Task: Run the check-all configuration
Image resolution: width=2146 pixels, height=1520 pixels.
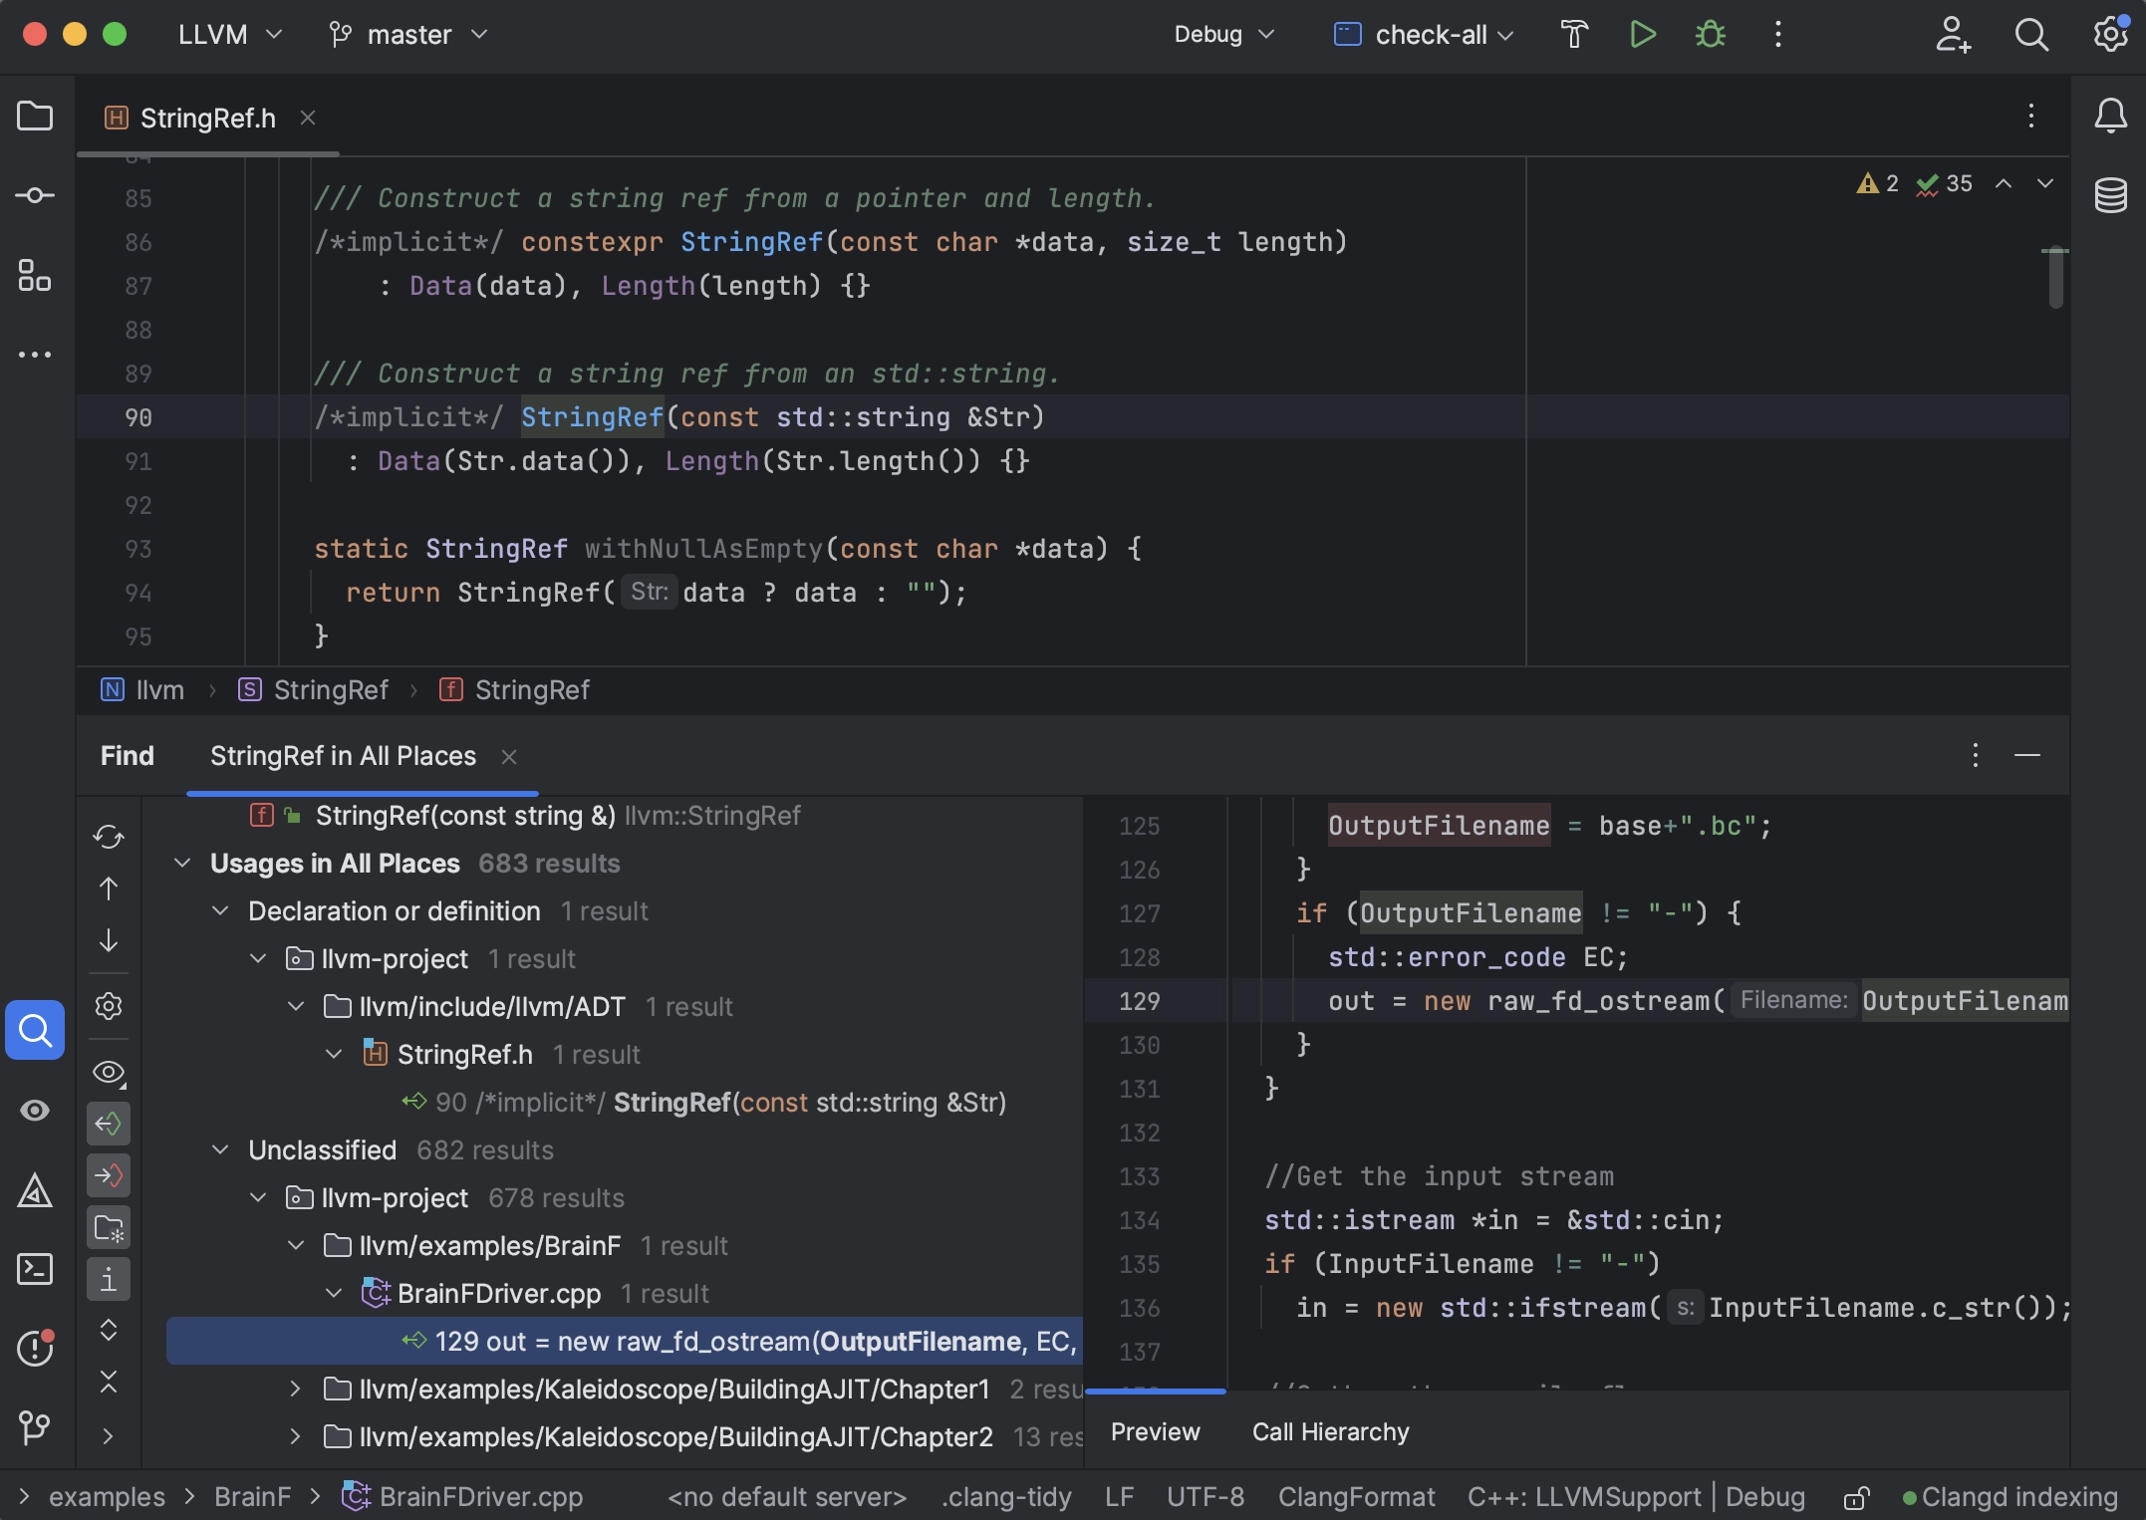Action: pyautogui.click(x=1642, y=35)
